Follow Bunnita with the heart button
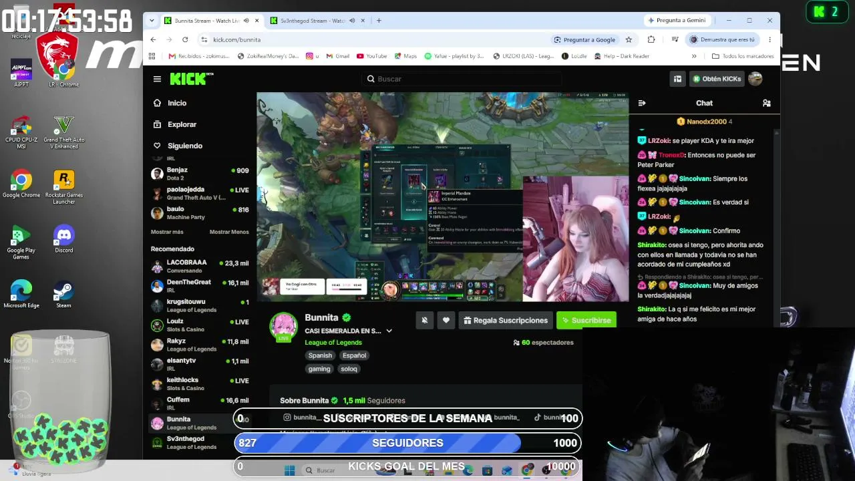The width and height of the screenshot is (855, 481). [446, 320]
